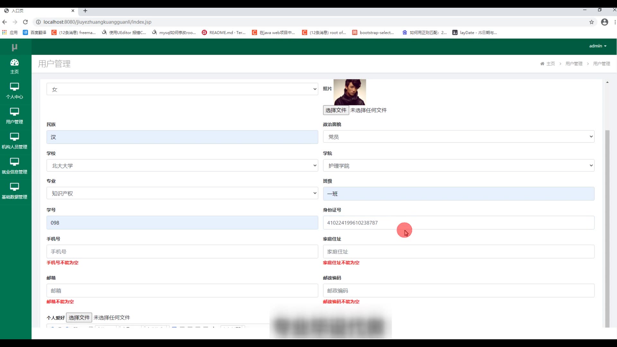Expand the 学院 dropdown showing 护理学院
The width and height of the screenshot is (617, 347).
[x=459, y=166]
